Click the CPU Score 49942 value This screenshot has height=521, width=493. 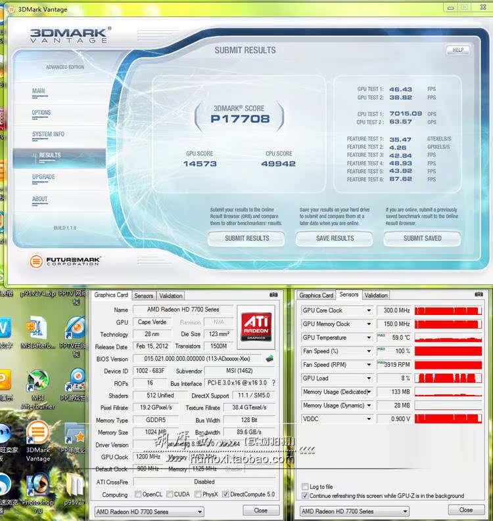click(x=278, y=164)
